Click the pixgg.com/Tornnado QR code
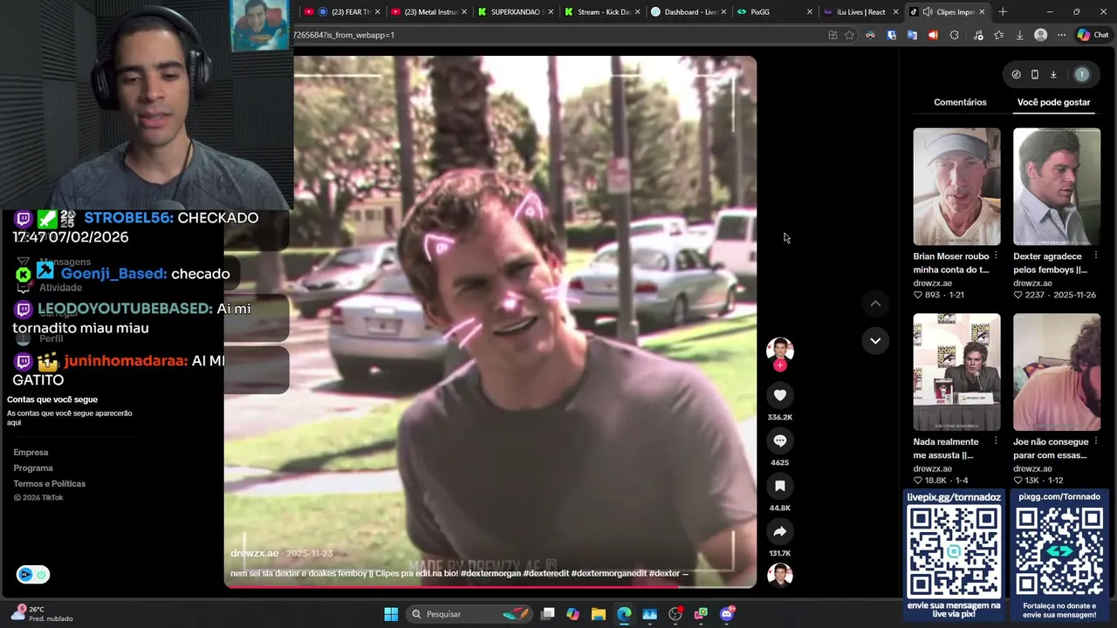Image resolution: width=1117 pixels, height=628 pixels. coord(1059,551)
